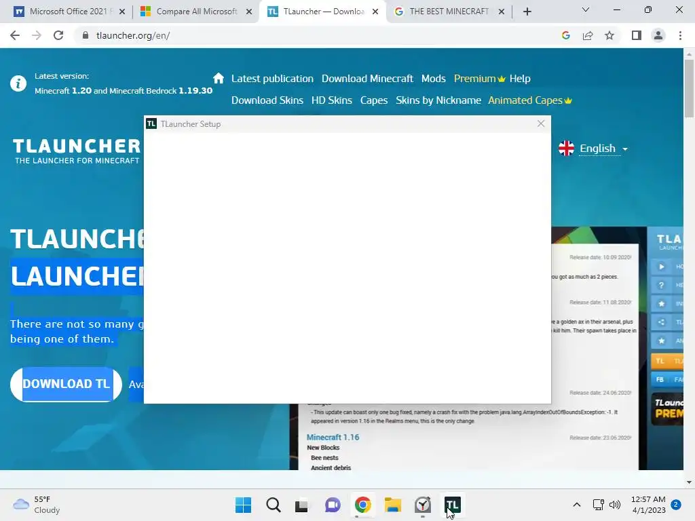Open Skins by Nickname link
The width and height of the screenshot is (695, 521).
pos(438,100)
